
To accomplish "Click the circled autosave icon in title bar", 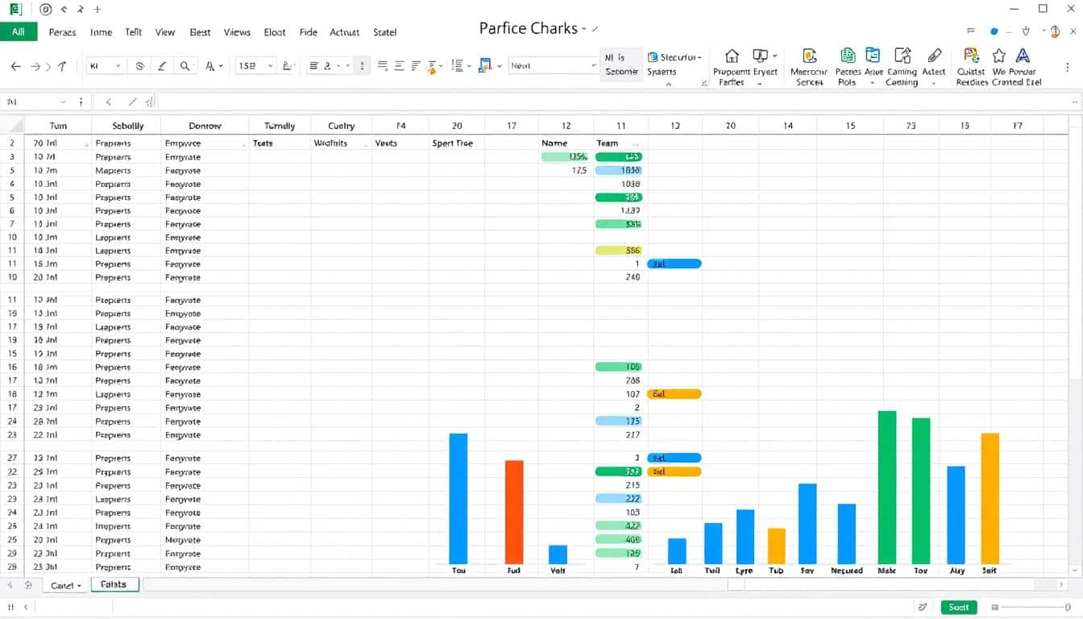I will click(45, 10).
